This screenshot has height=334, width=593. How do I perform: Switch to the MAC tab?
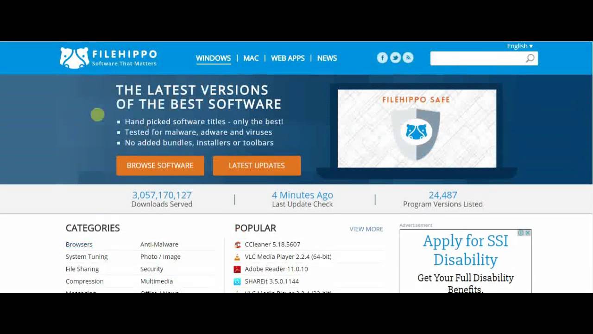[251, 58]
